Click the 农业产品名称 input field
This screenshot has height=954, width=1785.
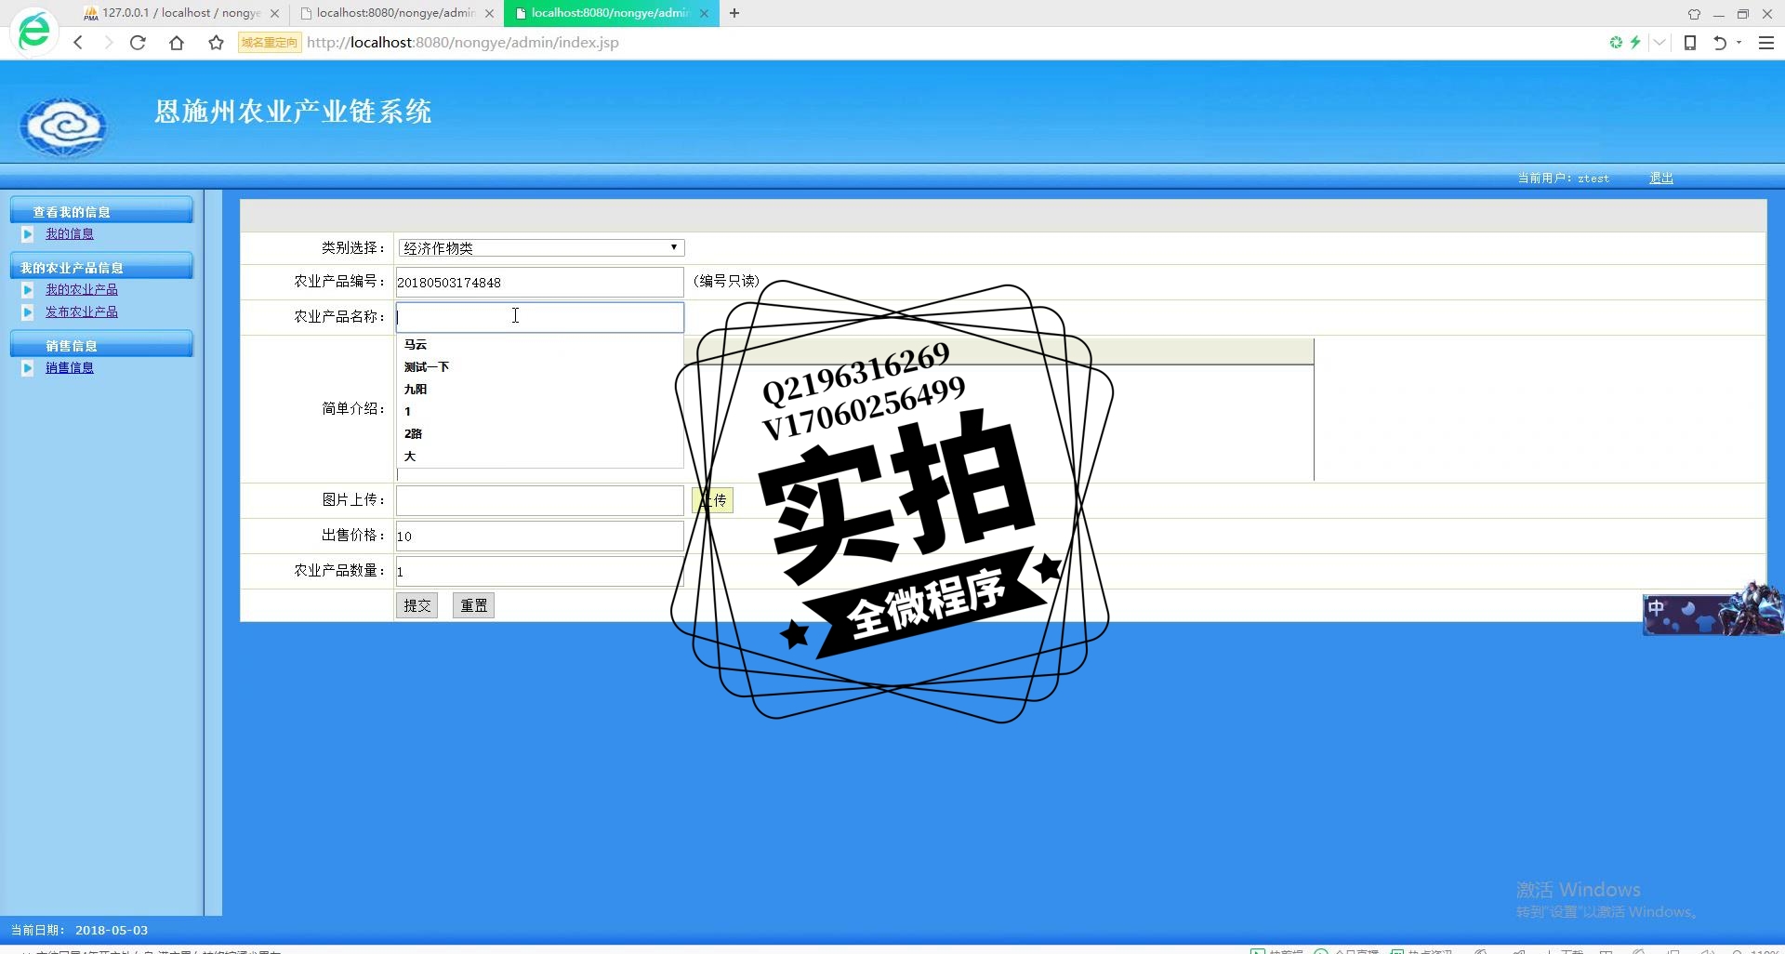pyautogui.click(x=539, y=317)
